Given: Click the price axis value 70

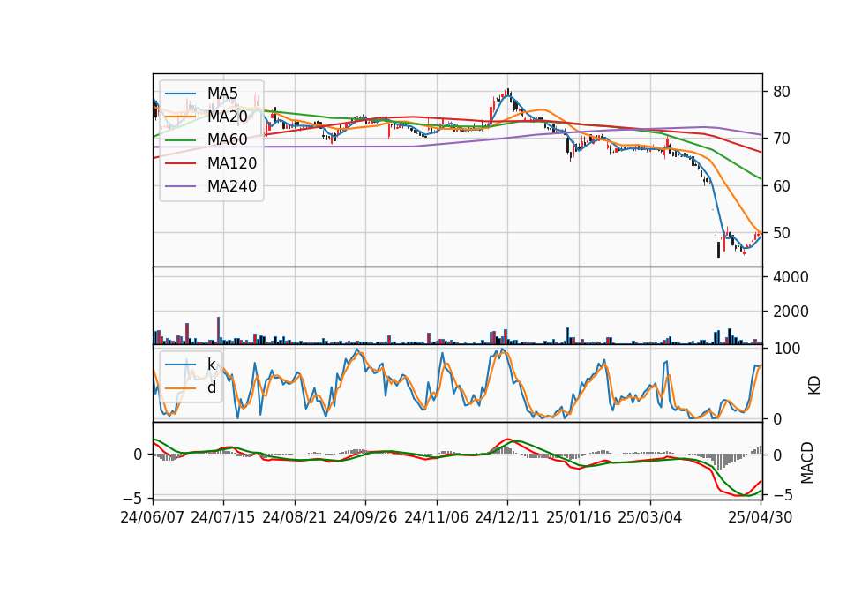Looking at the screenshot, I should [782, 139].
